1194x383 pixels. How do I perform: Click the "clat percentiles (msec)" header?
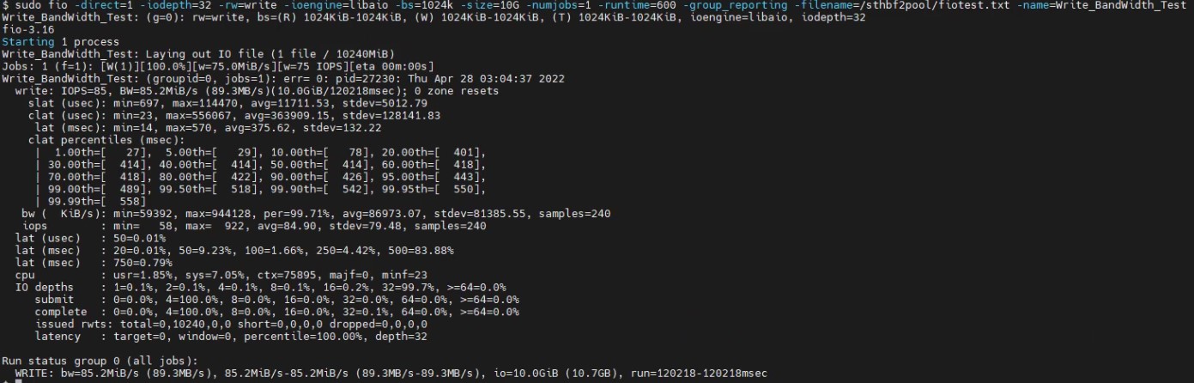pyautogui.click(x=106, y=138)
